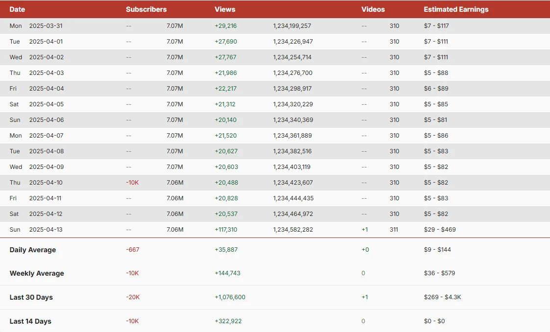Click the 311 videos count
The image size is (550, 332).
coord(394,230)
